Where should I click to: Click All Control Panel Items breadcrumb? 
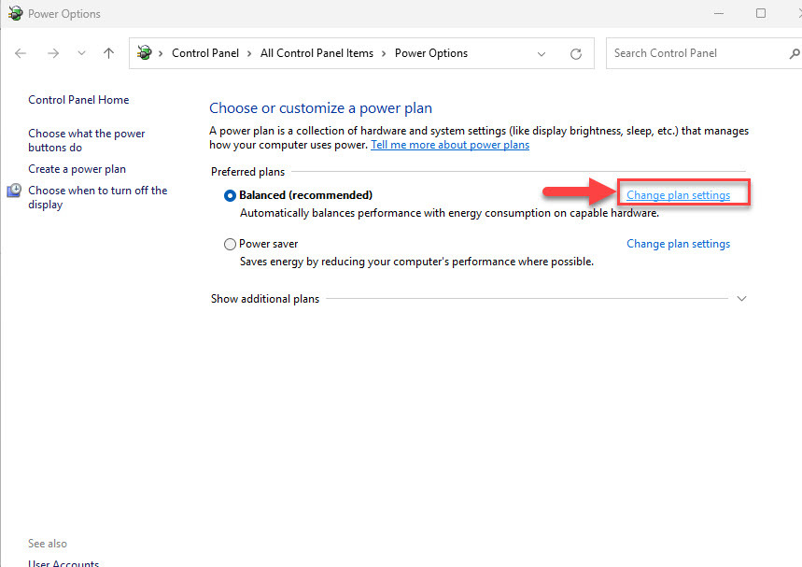(x=317, y=53)
